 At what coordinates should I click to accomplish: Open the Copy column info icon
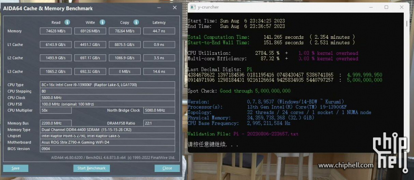136,22
